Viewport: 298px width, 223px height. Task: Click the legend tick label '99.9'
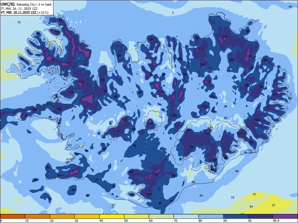[x=276, y=221]
